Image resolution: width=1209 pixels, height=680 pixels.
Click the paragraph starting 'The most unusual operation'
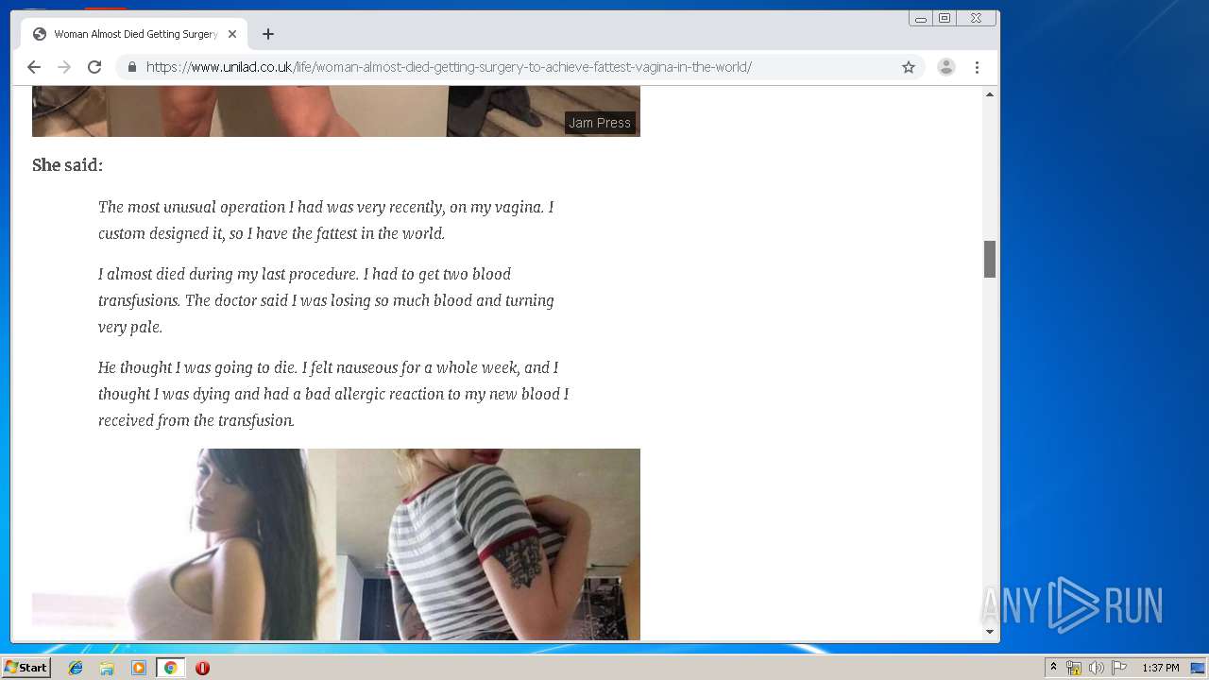click(326, 220)
